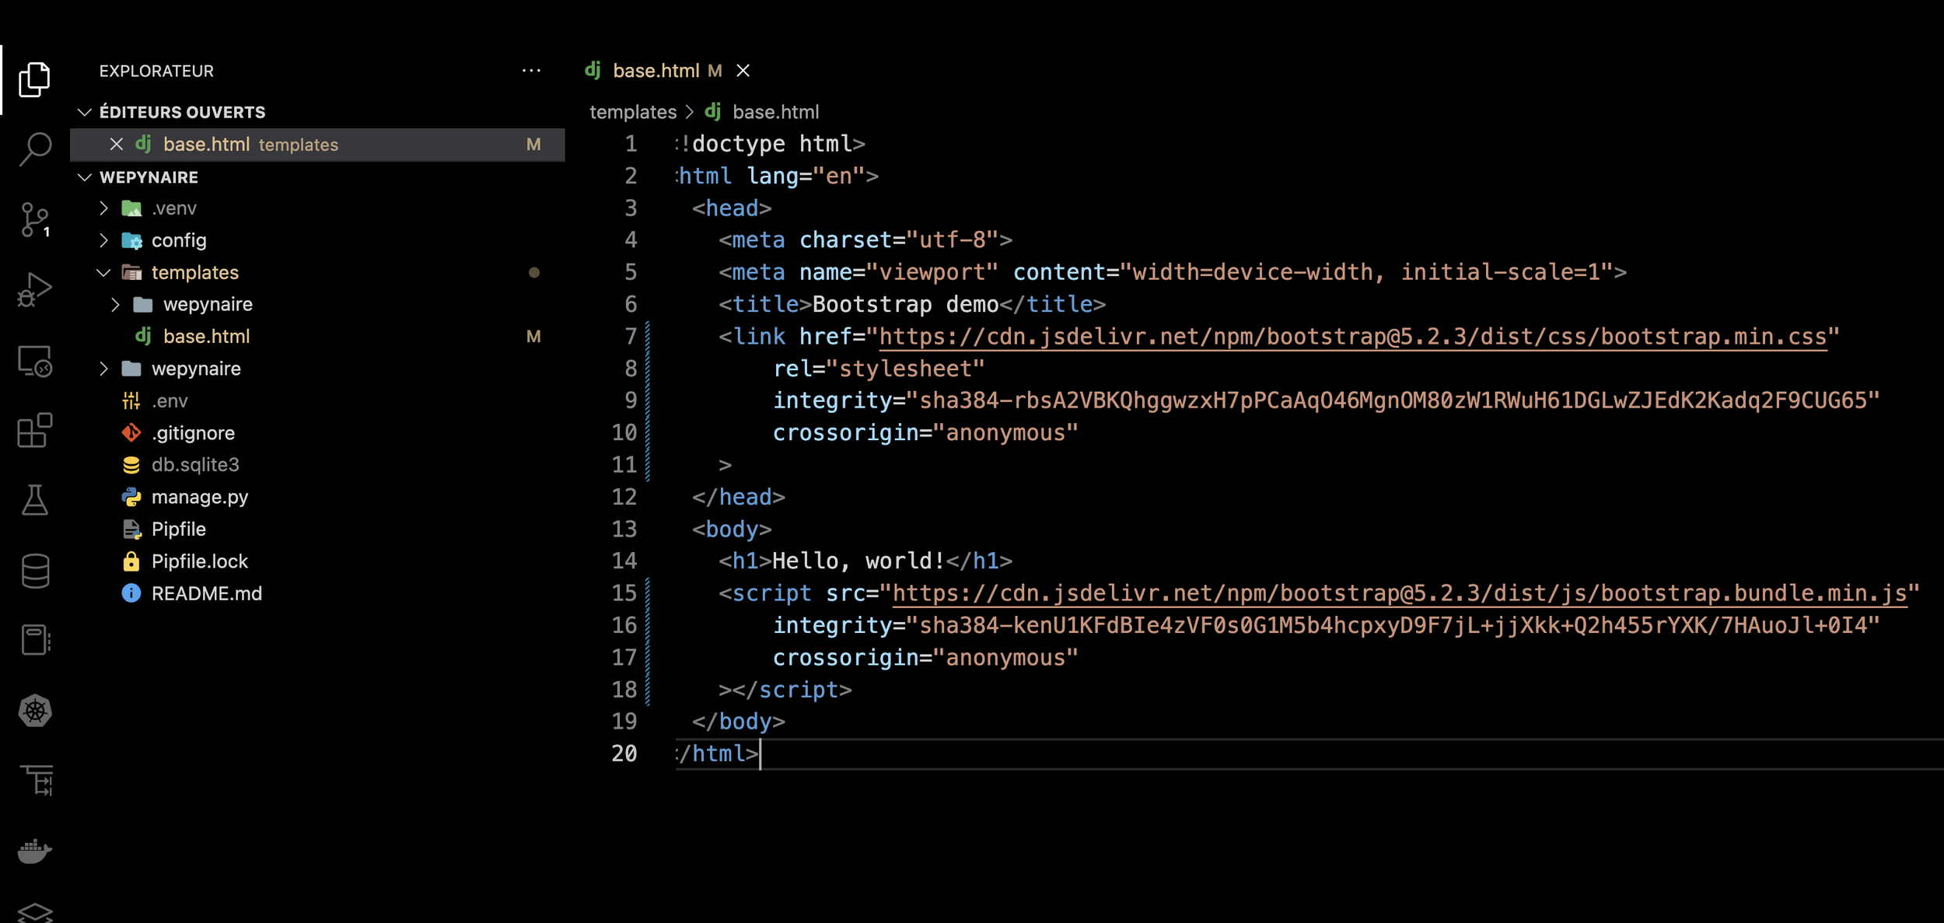Open the Search view in activity bar
Screen dimensions: 1944x923
[35, 148]
